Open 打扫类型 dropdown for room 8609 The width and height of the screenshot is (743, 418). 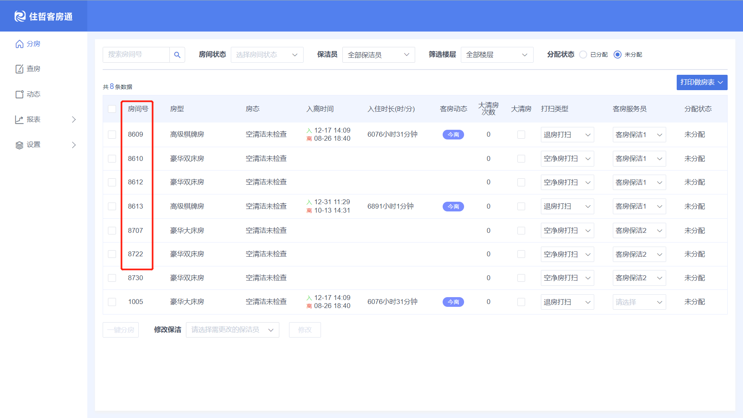click(x=568, y=135)
